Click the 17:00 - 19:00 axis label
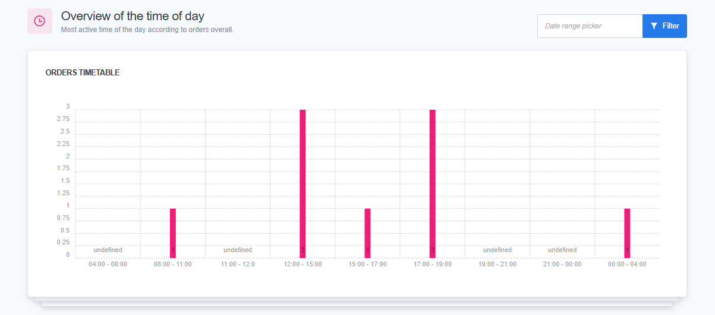 (x=433, y=264)
